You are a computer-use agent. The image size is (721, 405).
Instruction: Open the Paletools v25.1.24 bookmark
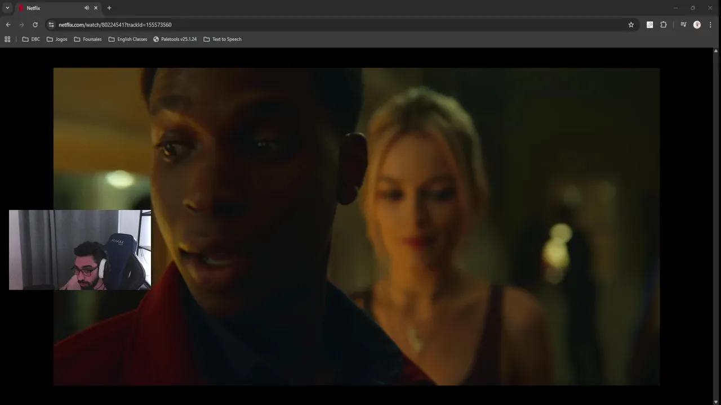pyautogui.click(x=175, y=39)
